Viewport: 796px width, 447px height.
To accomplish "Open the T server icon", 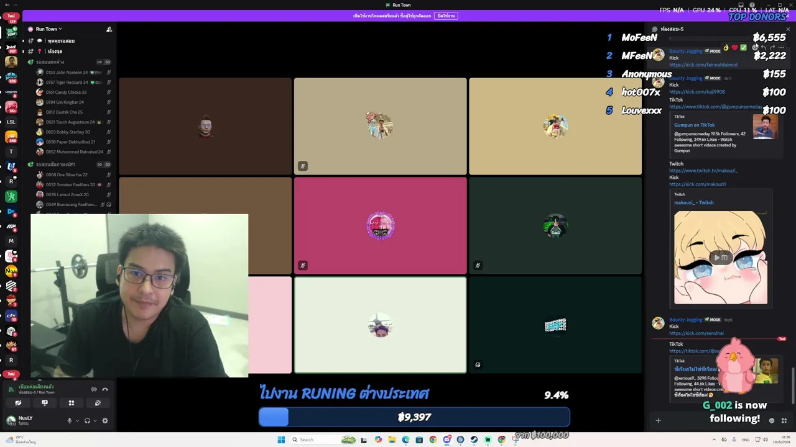I will click(x=11, y=151).
